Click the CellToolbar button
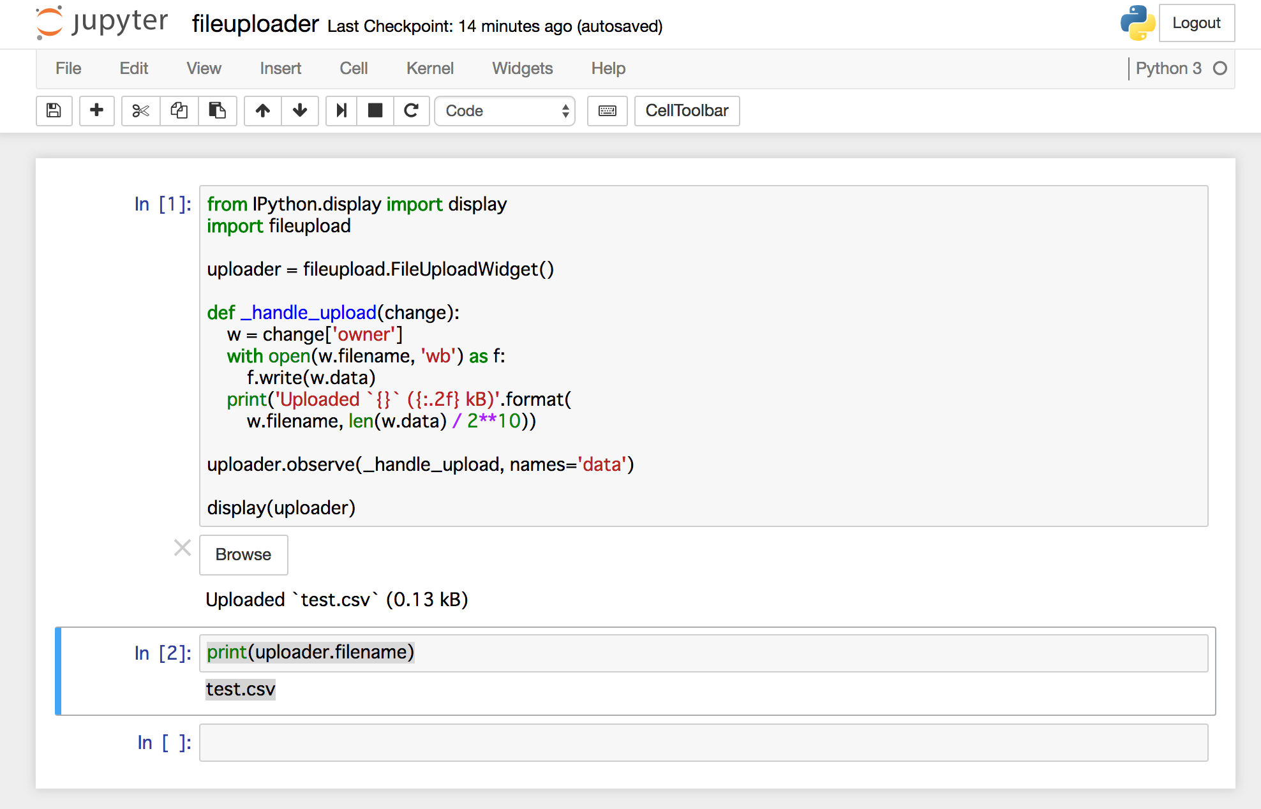1261x809 pixels. pos(687,111)
